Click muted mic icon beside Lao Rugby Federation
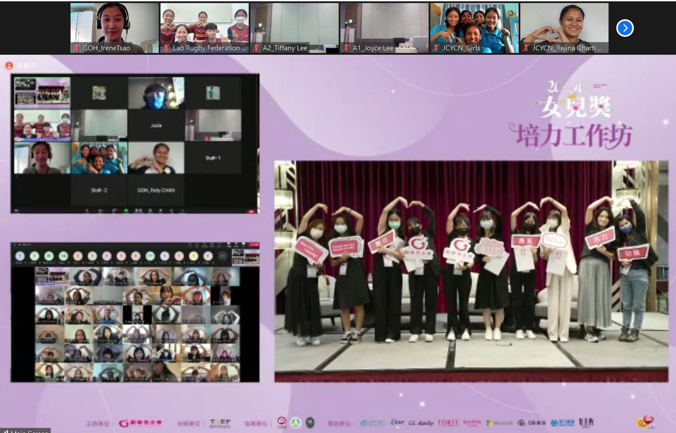Screen dimensions: 676x433 pyautogui.click(x=166, y=48)
